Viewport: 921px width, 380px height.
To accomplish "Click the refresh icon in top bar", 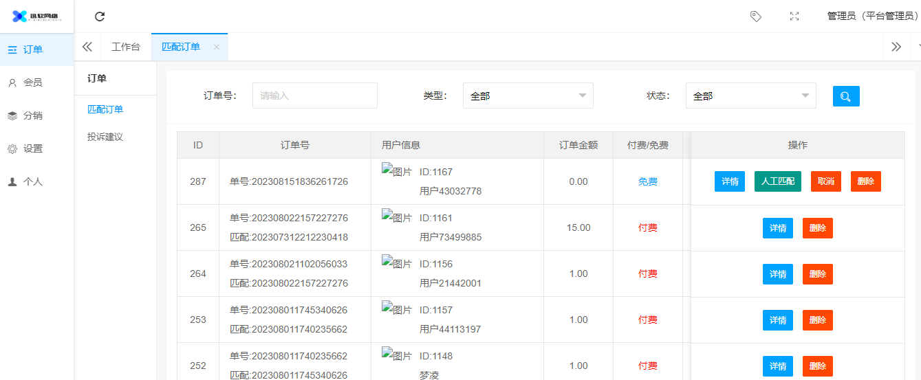I will tap(100, 16).
